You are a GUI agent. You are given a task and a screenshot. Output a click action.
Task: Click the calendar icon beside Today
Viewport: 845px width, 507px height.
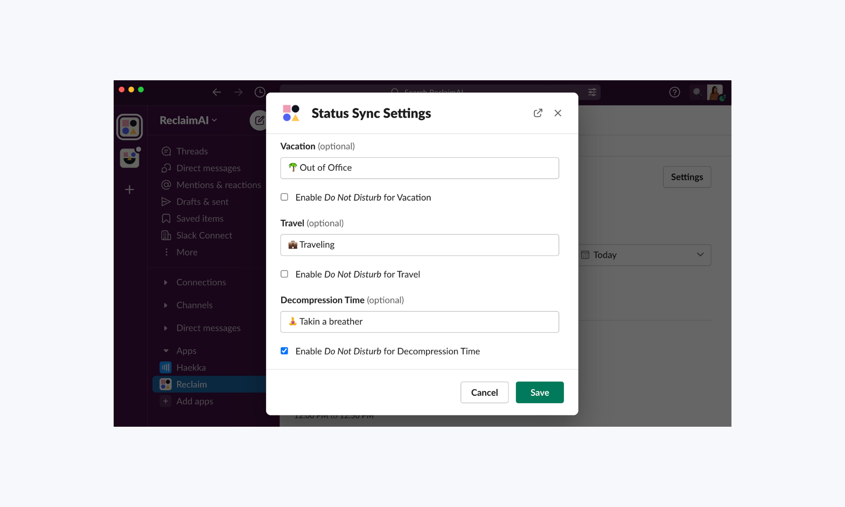click(x=585, y=255)
